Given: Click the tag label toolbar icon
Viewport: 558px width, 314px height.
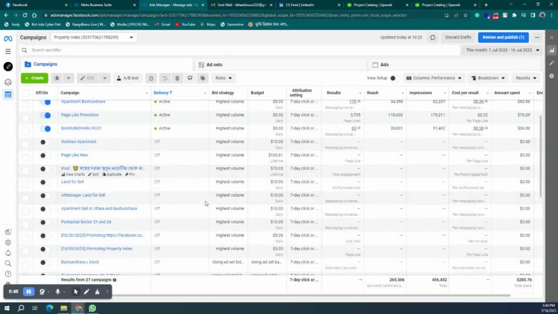Looking at the screenshot, I should pyautogui.click(x=203, y=78).
